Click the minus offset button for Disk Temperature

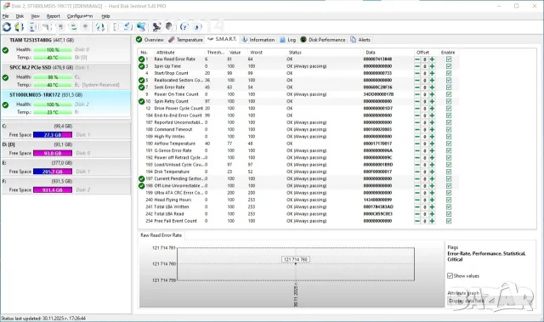pos(417,172)
